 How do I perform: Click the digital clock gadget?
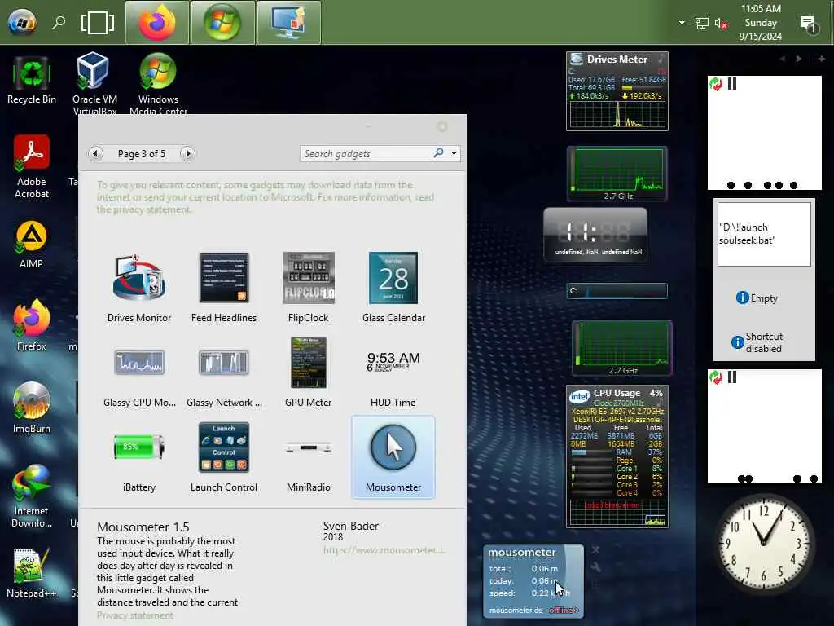click(595, 235)
